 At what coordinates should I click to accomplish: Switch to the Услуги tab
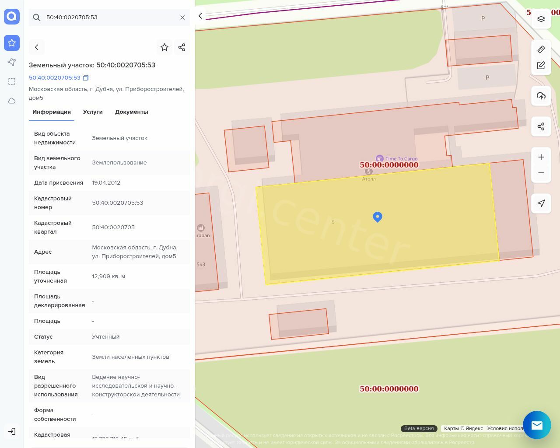[x=93, y=112]
